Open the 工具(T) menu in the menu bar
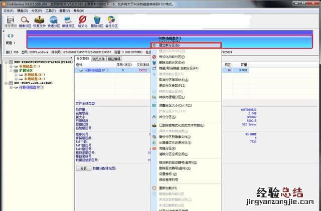This screenshot has height=211, width=321. pos(51,9)
